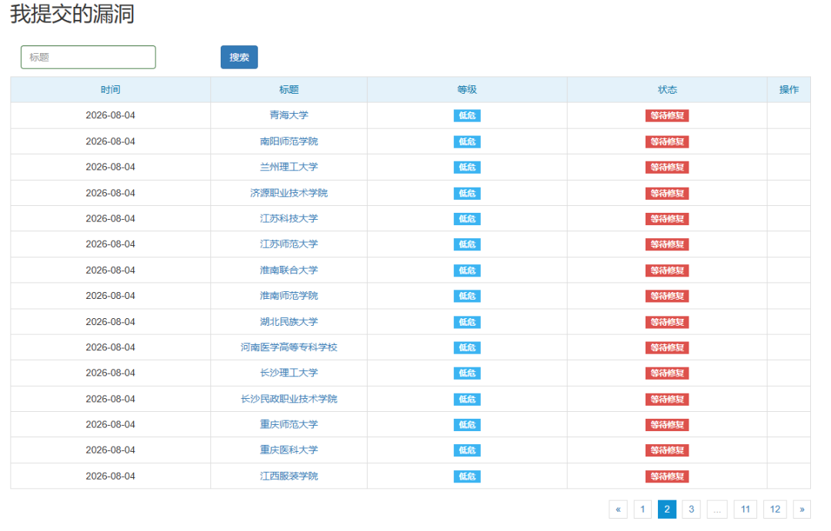The height and width of the screenshot is (531, 831).
Task: Click the 等待修复 badge in 长沙民政职业技术学院 row
Action: point(667,399)
